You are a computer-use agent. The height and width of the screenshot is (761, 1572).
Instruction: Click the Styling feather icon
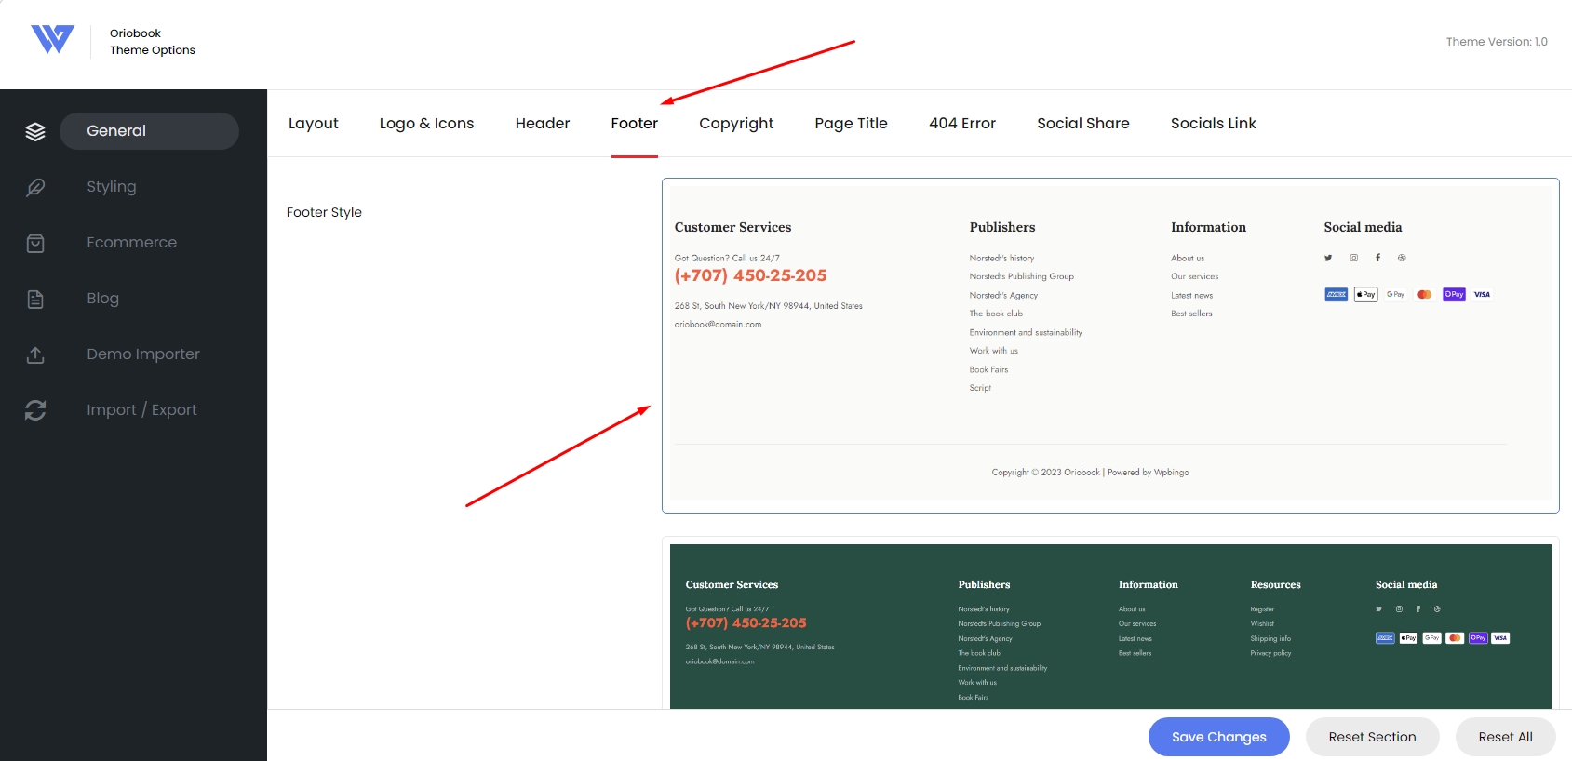pyautogui.click(x=35, y=187)
